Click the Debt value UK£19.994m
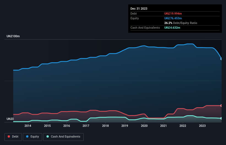Image resolution: width=226 pixels, height=145 pixels. click(173, 14)
